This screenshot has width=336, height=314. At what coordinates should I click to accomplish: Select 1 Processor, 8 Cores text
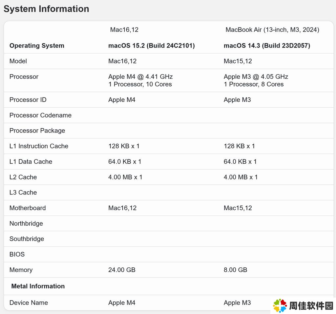(x=254, y=84)
